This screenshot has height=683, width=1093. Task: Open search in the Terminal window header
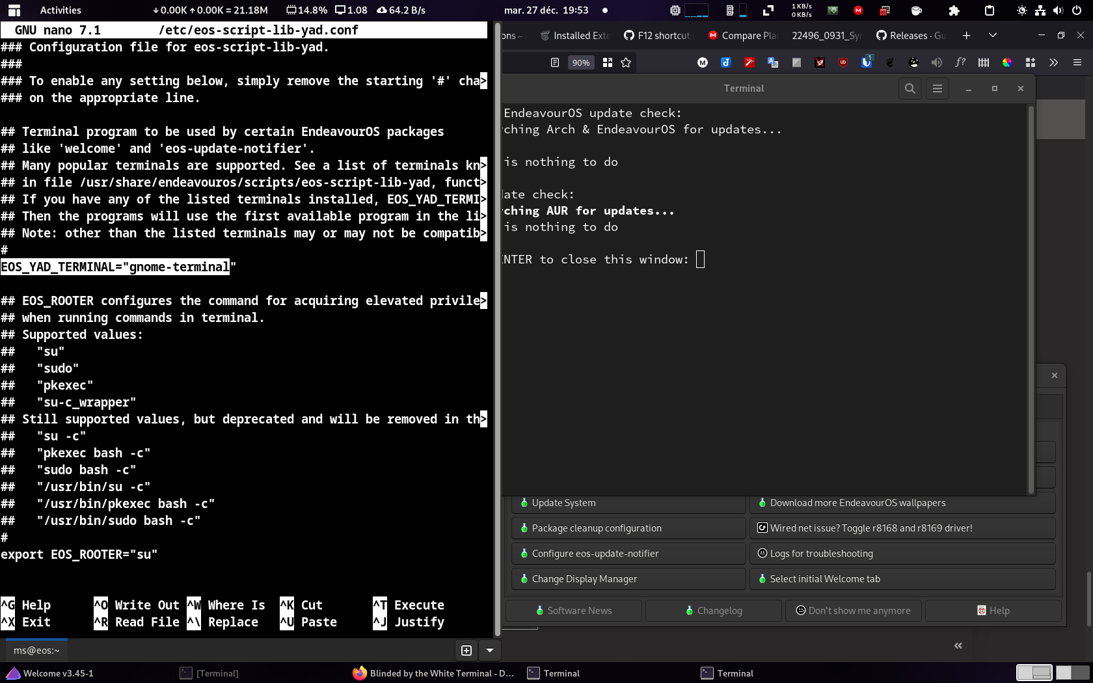[910, 88]
